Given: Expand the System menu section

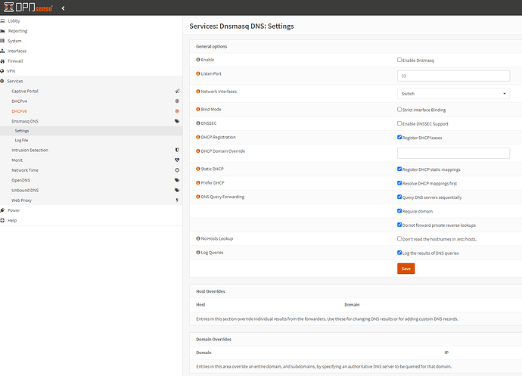Looking at the screenshot, I should [x=14, y=41].
